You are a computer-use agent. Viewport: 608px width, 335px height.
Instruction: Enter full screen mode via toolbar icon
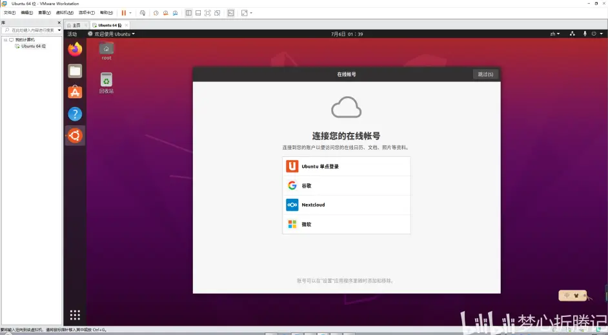(208, 13)
